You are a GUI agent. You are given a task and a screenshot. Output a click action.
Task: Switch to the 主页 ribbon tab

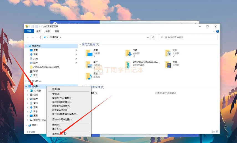click(x=39, y=31)
